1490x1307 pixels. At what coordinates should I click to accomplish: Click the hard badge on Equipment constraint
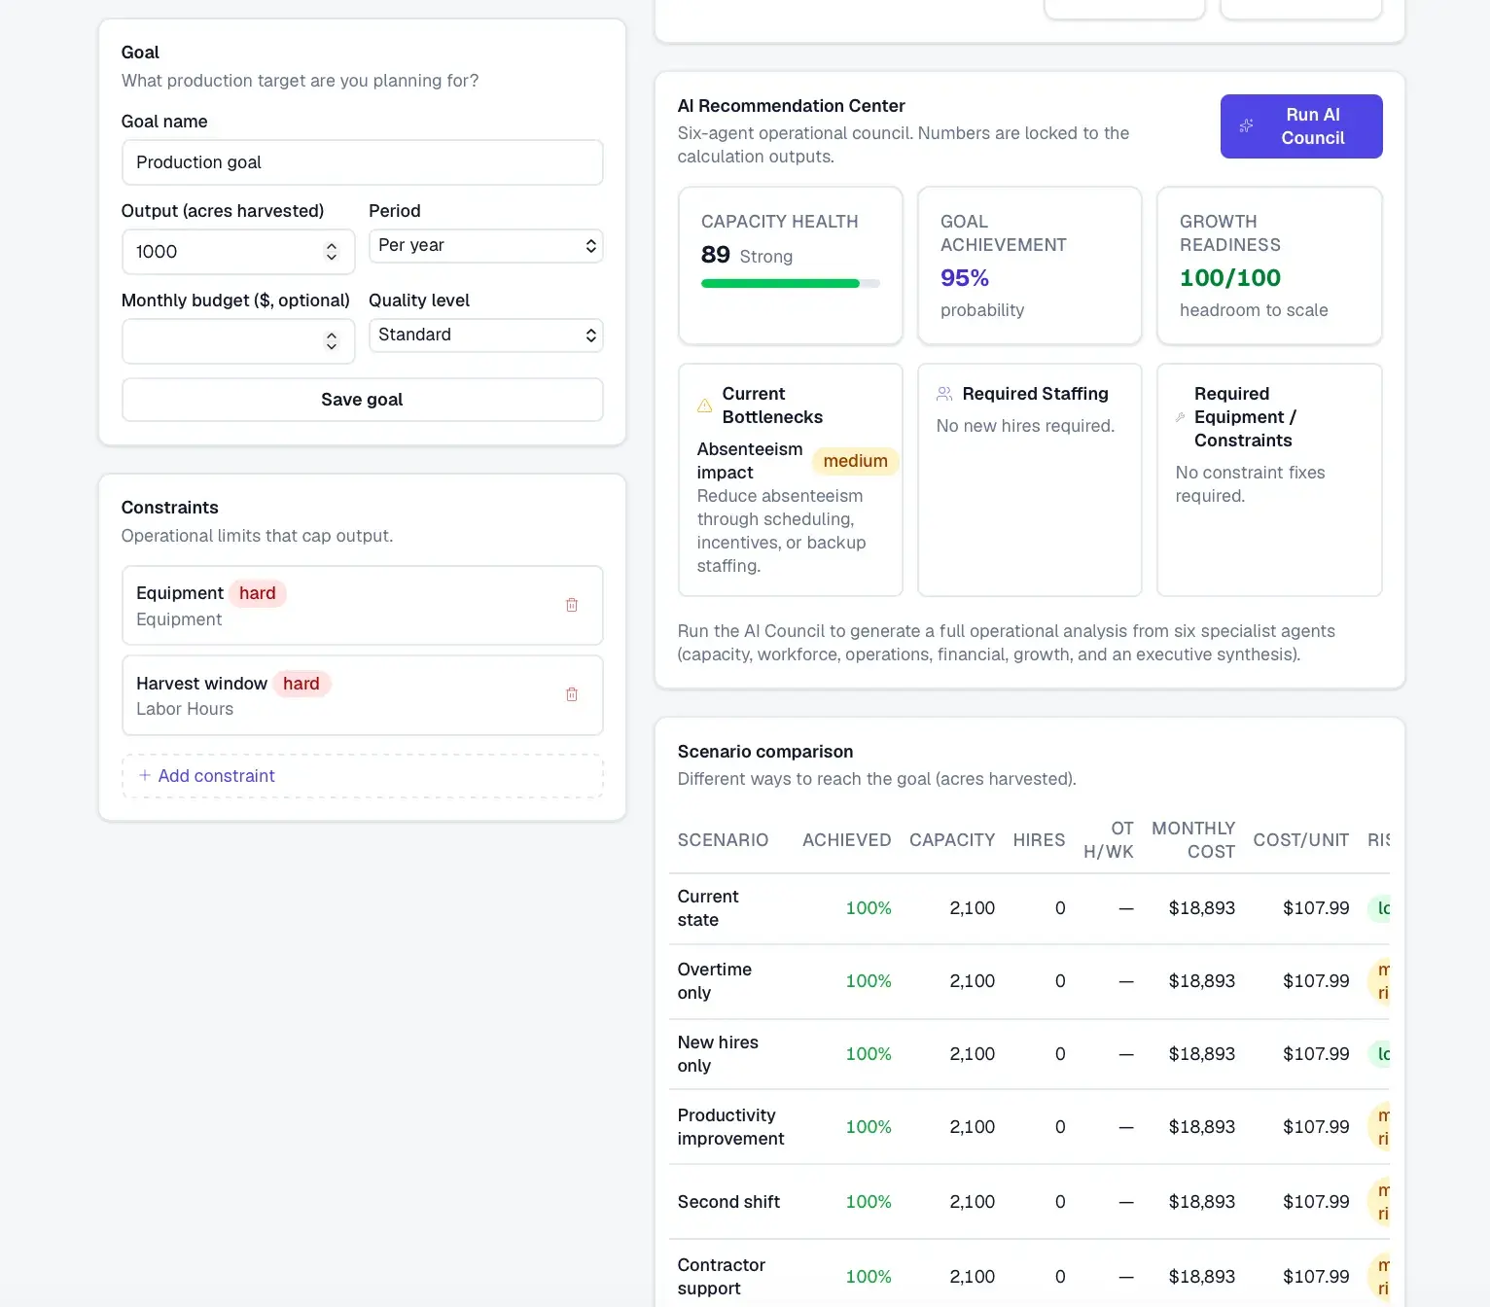click(x=258, y=593)
